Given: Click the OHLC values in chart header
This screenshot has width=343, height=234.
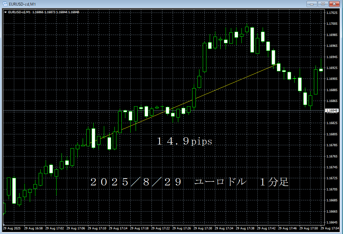Looking at the screenshot, I should (x=56, y=12).
